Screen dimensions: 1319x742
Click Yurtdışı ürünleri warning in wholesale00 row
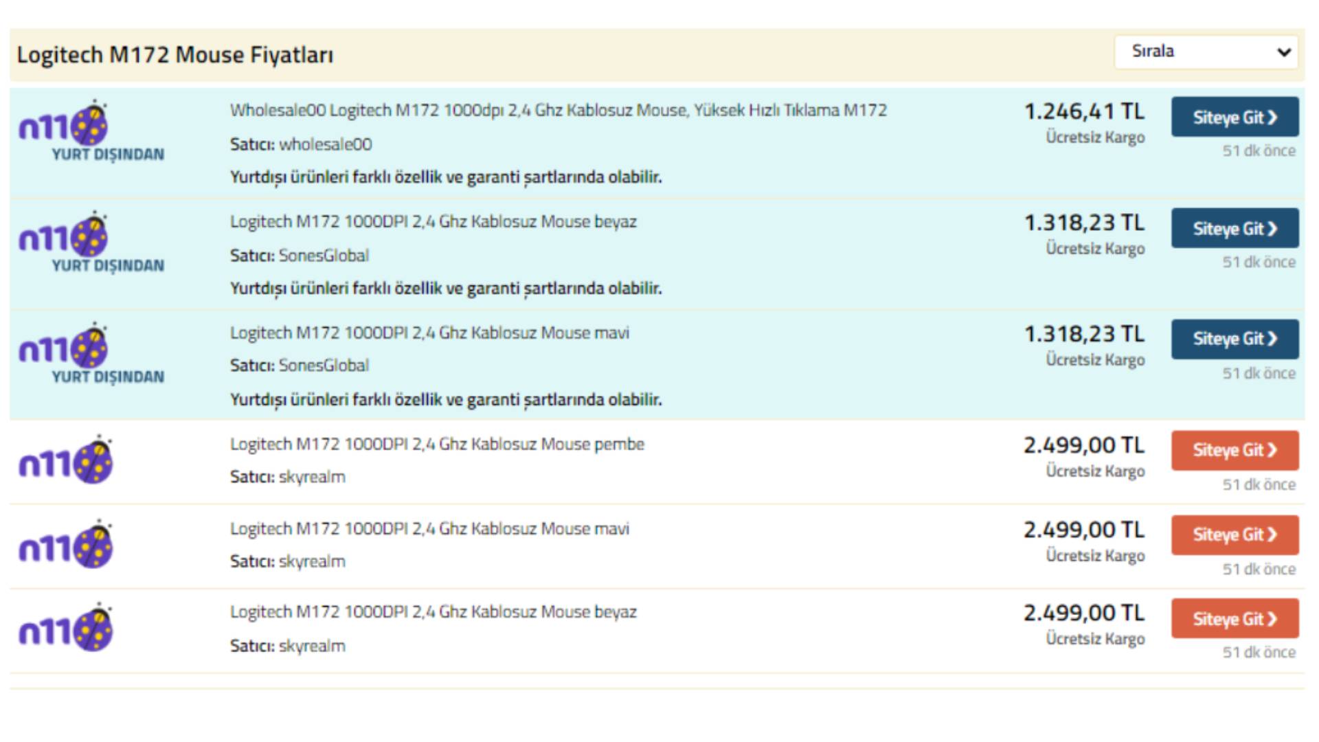pyautogui.click(x=446, y=177)
